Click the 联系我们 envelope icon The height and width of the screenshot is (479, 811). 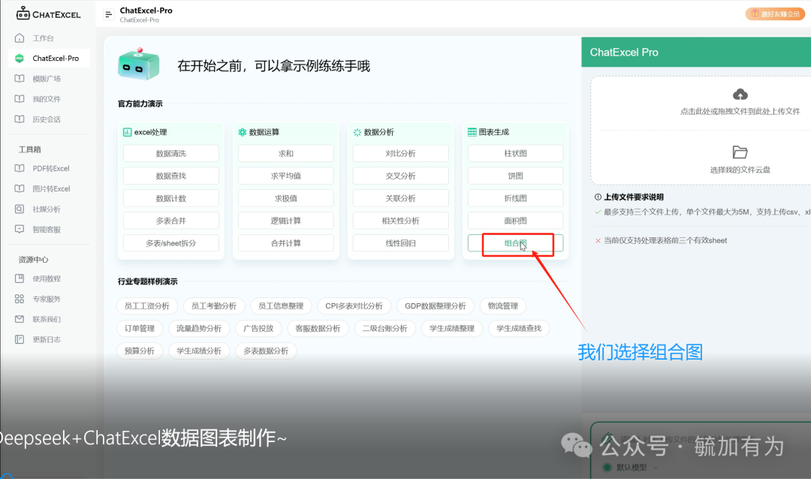pyautogui.click(x=20, y=319)
